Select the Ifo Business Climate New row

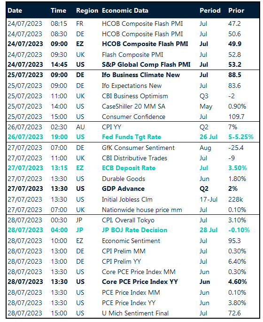pos(133,75)
